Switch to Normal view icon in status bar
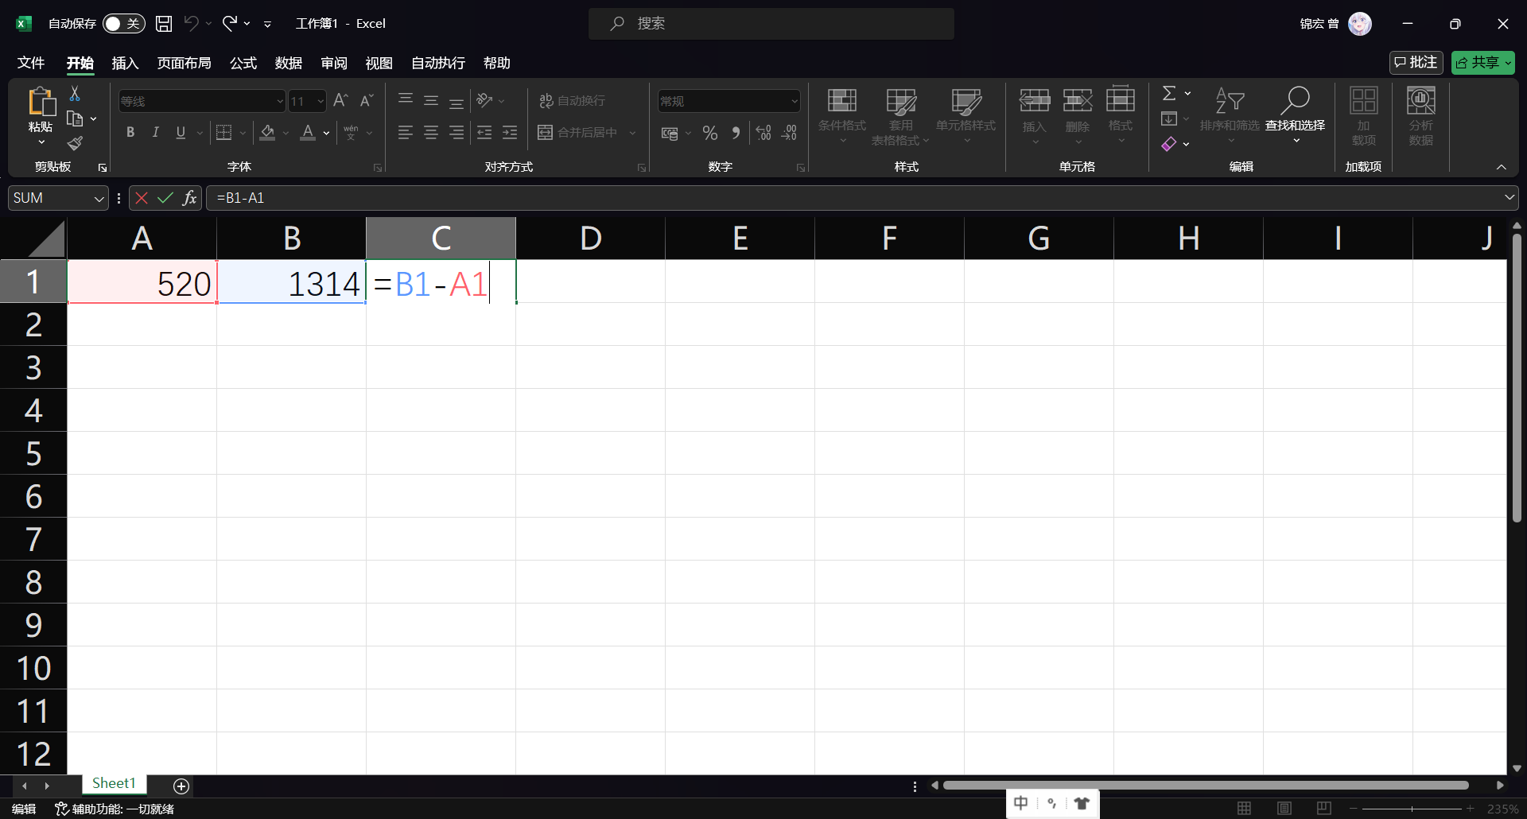 point(1245,808)
